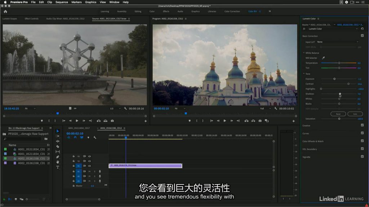Image resolution: width=369 pixels, height=207 pixels.
Task: Open the Markers menu
Action: tap(76, 2)
